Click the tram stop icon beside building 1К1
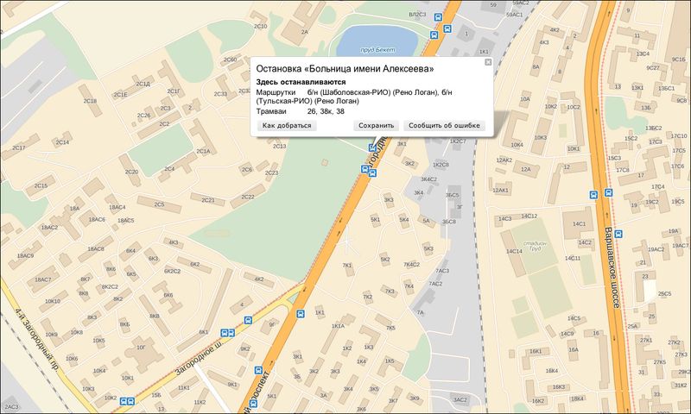This screenshot has height=414, width=691. 301,314
